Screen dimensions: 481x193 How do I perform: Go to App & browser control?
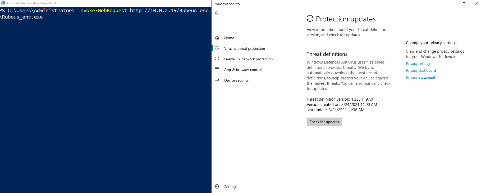[243, 70]
